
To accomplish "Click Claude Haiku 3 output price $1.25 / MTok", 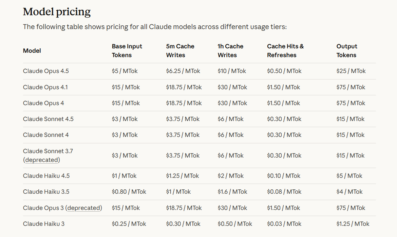I will [353, 224].
